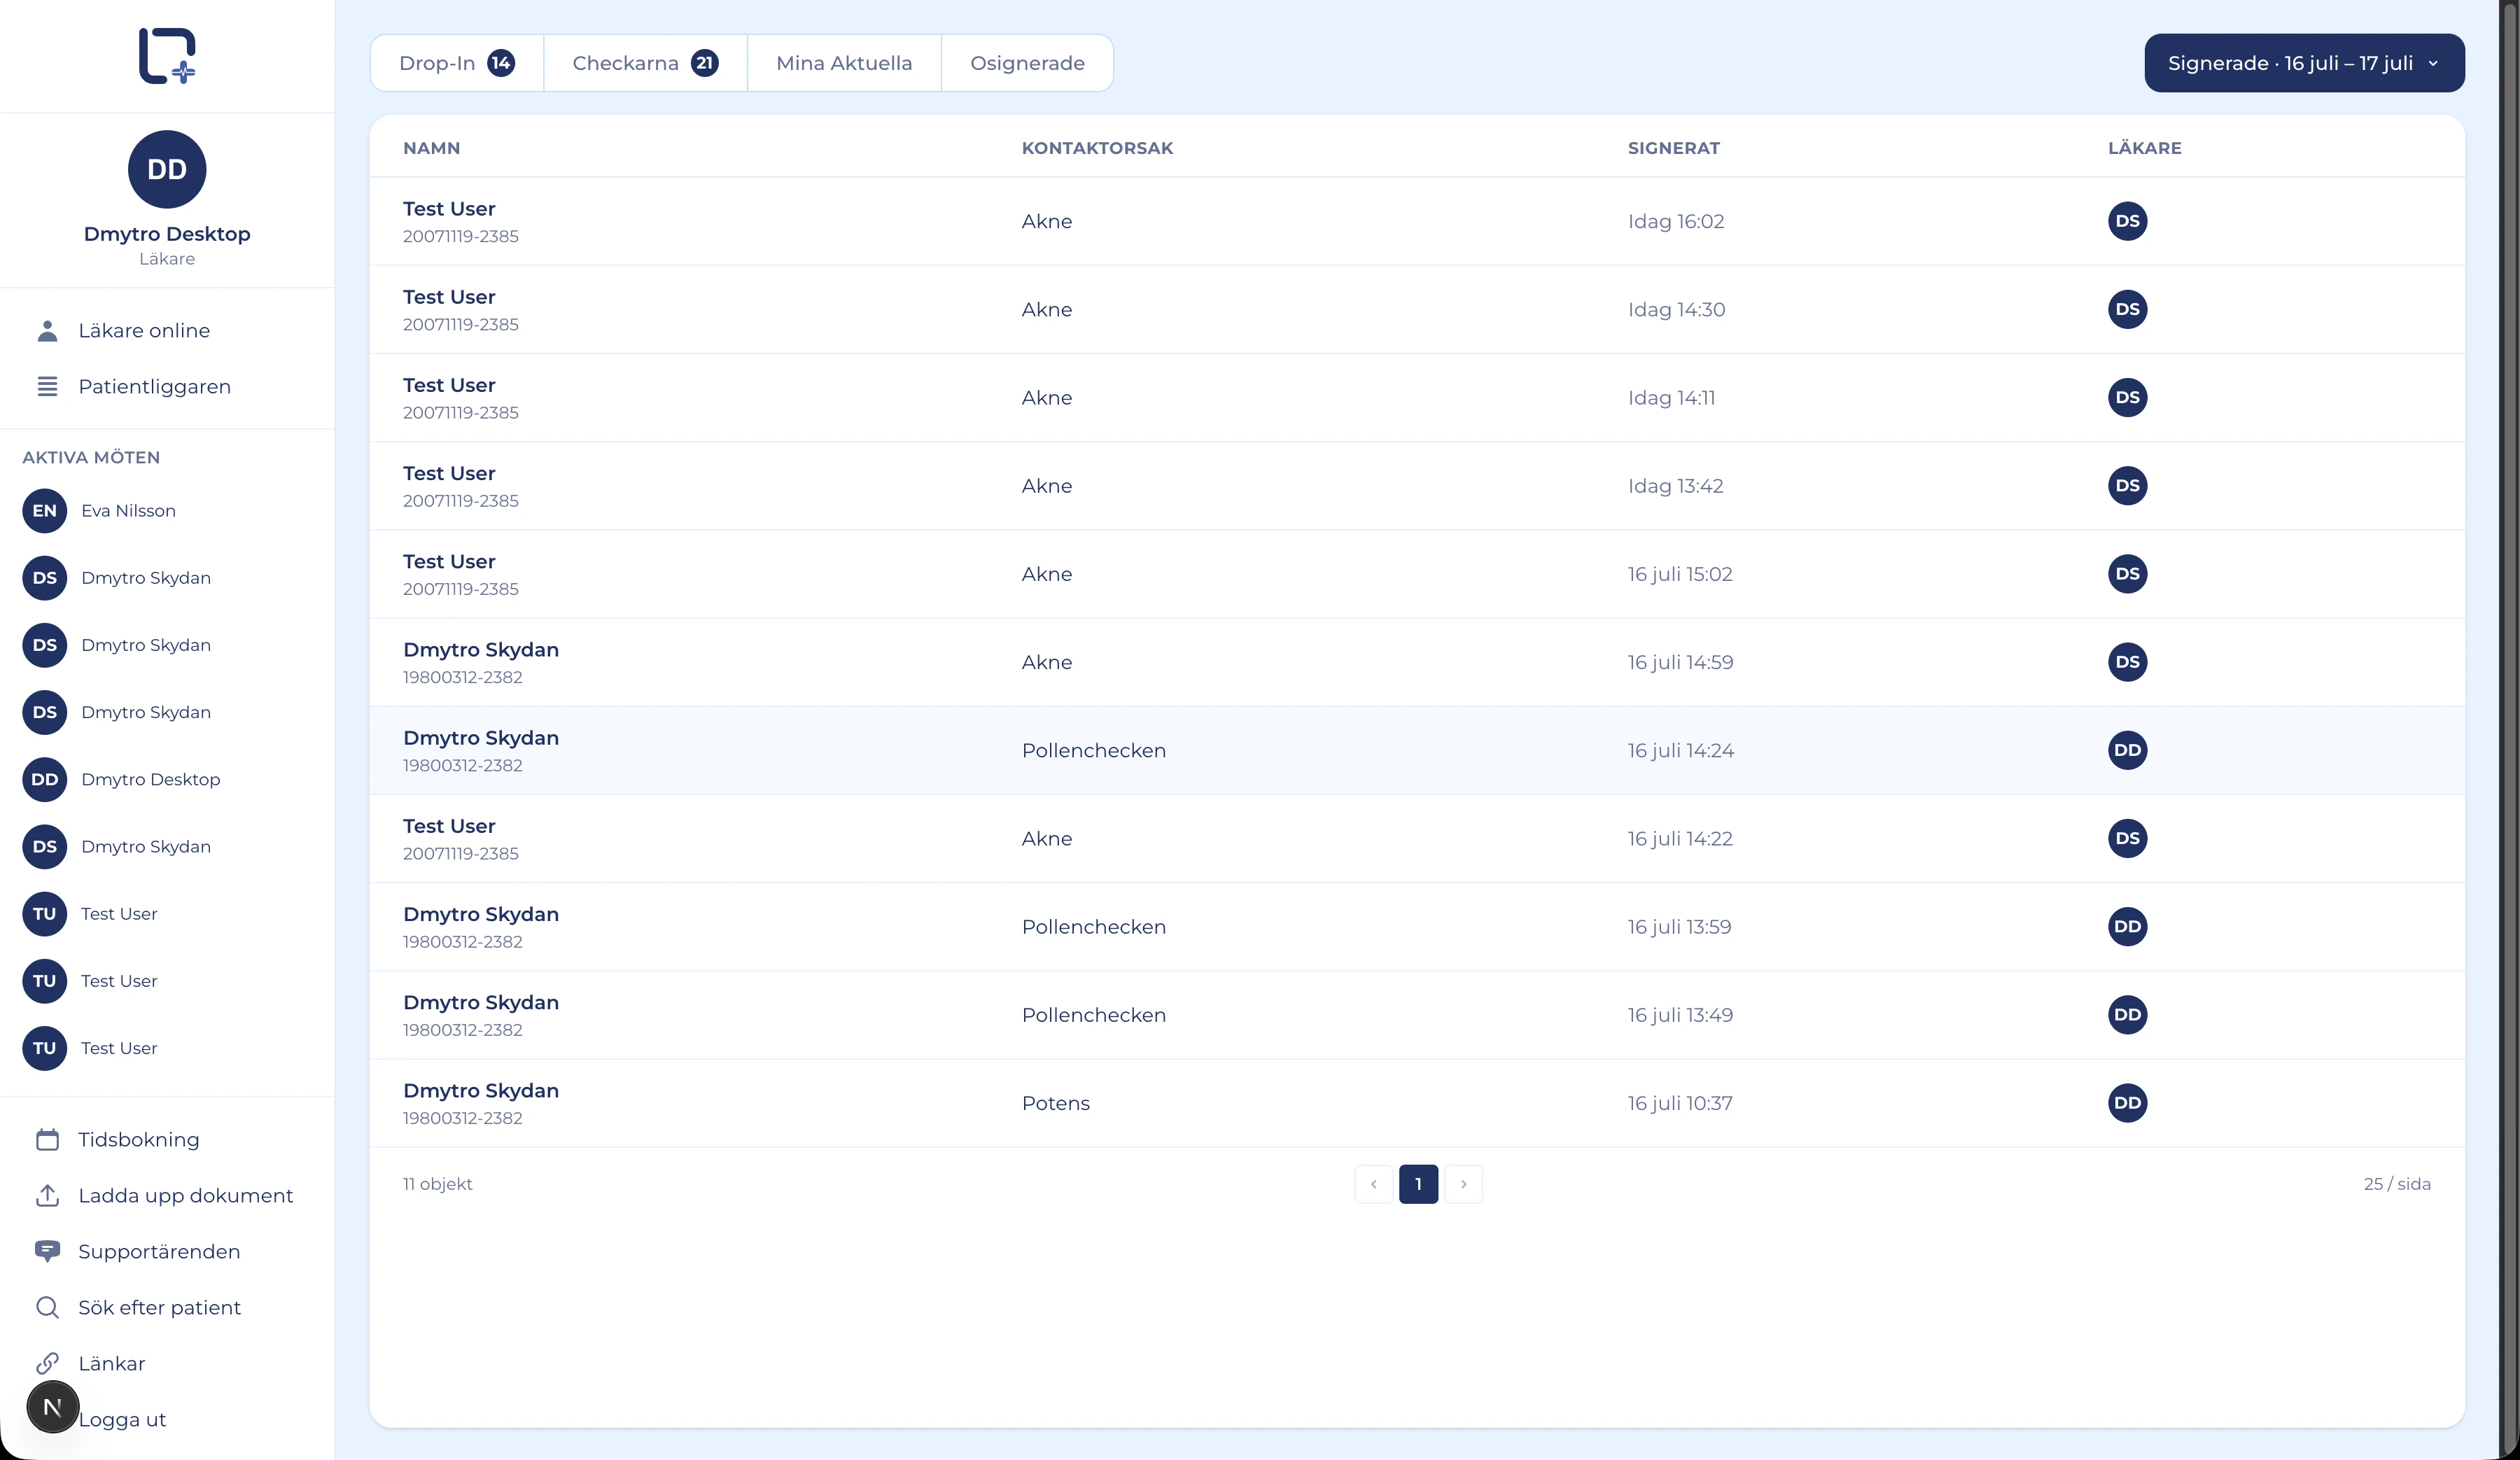Click the DS doctor avatar on the Idag 14:30 row
The image size is (2520, 1460).
(2127, 310)
